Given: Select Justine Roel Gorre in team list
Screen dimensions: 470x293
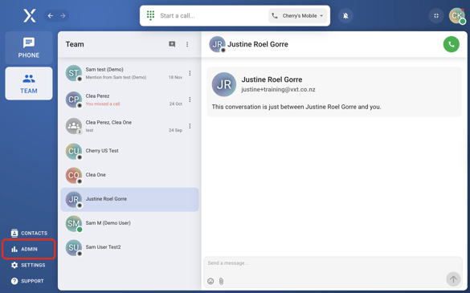Looking at the screenshot, I should [129, 200].
